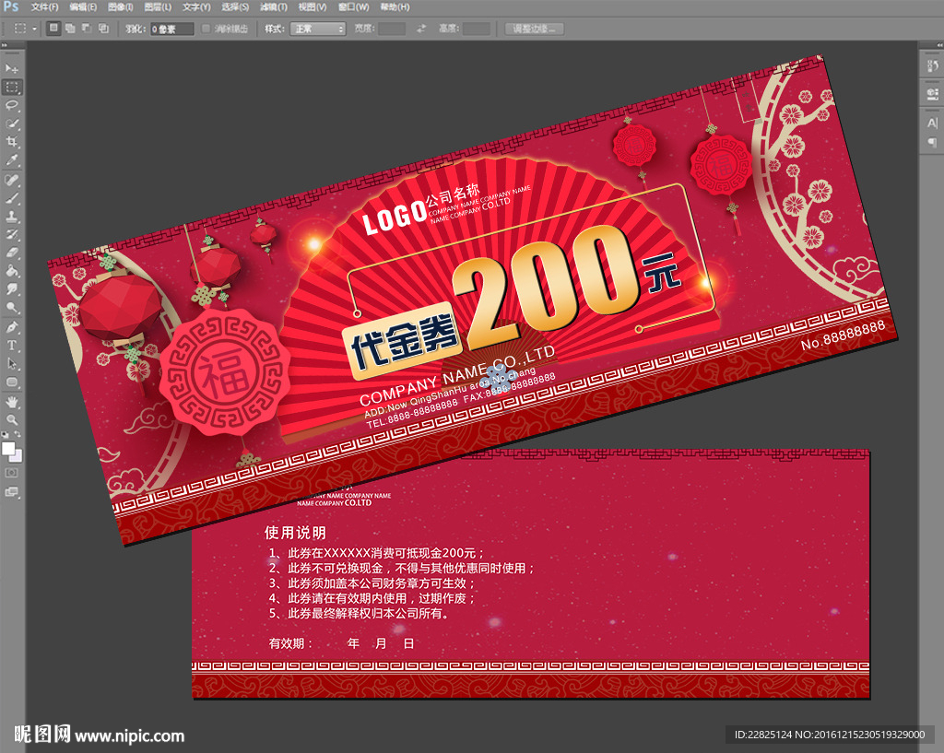
Task: Select the Spot Healing Brush tool
Action: coord(11,180)
